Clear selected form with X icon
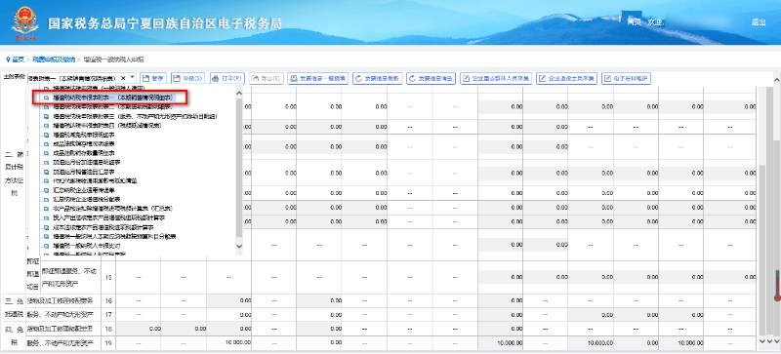 pyautogui.click(x=124, y=78)
